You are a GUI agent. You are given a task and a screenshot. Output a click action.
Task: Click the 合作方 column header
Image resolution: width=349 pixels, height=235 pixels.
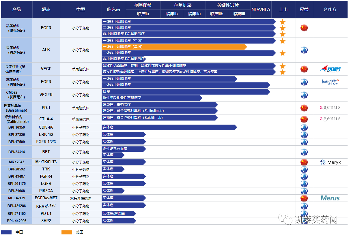tap(330, 10)
